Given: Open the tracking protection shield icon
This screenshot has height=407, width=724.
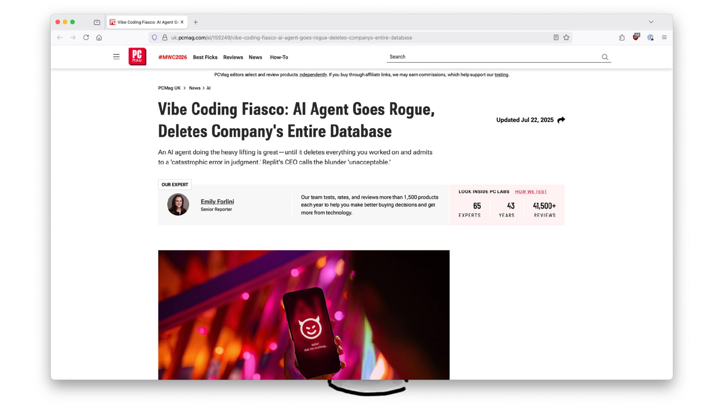Looking at the screenshot, I should [154, 37].
